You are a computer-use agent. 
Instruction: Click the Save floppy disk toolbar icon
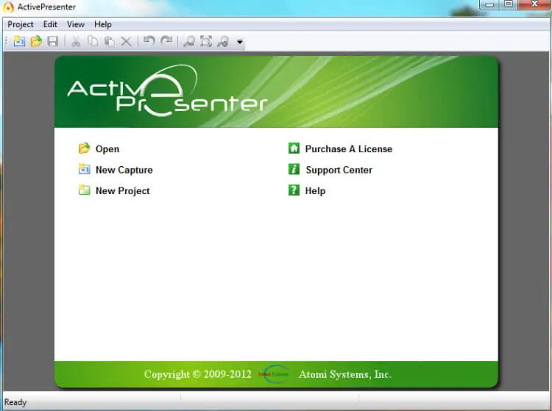point(53,41)
